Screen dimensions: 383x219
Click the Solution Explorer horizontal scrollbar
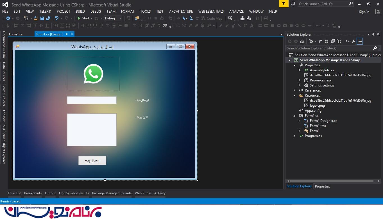click(x=332, y=181)
